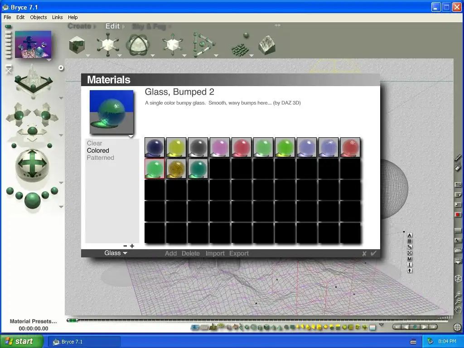
Task: Click the up-arrow land object icon
Action: [410, 271]
